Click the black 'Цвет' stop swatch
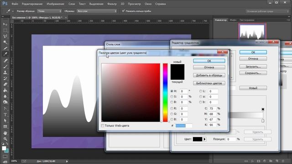The width and height of the screenshot is (292, 164). coord(198,139)
